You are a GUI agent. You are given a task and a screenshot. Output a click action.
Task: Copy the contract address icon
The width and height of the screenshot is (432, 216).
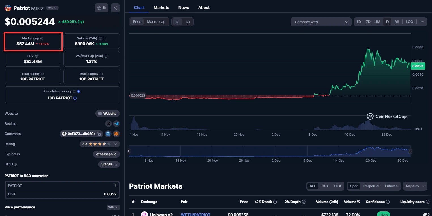(x=99, y=134)
